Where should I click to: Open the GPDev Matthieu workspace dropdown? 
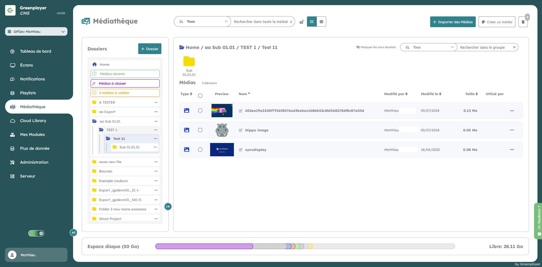coord(36,32)
